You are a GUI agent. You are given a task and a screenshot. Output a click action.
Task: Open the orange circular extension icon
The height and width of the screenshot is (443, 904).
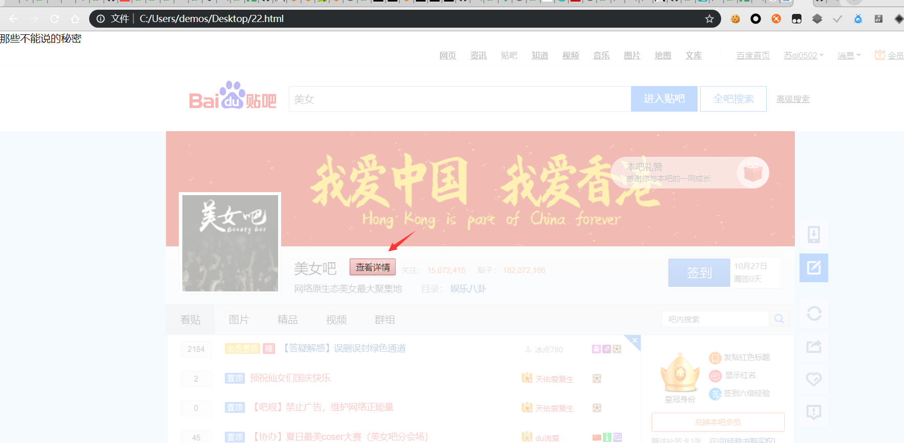click(x=776, y=19)
